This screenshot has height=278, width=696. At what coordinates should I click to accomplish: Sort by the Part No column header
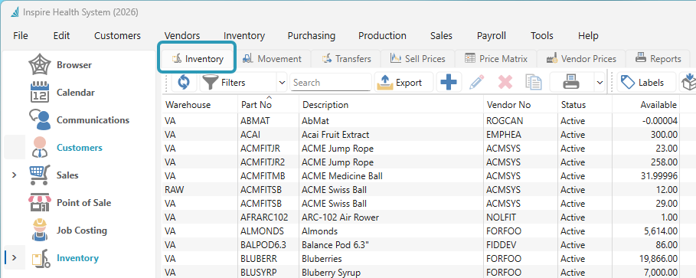click(x=256, y=105)
